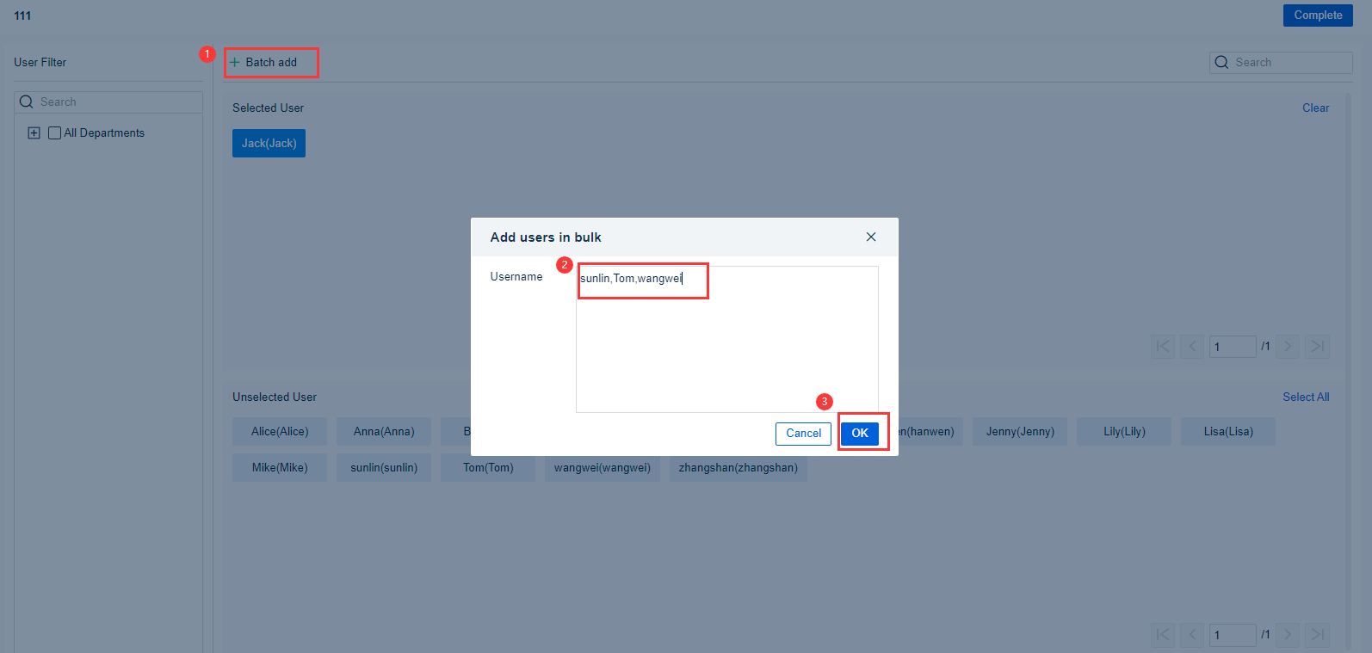Go to previous page of Unselected User list

click(x=1192, y=635)
